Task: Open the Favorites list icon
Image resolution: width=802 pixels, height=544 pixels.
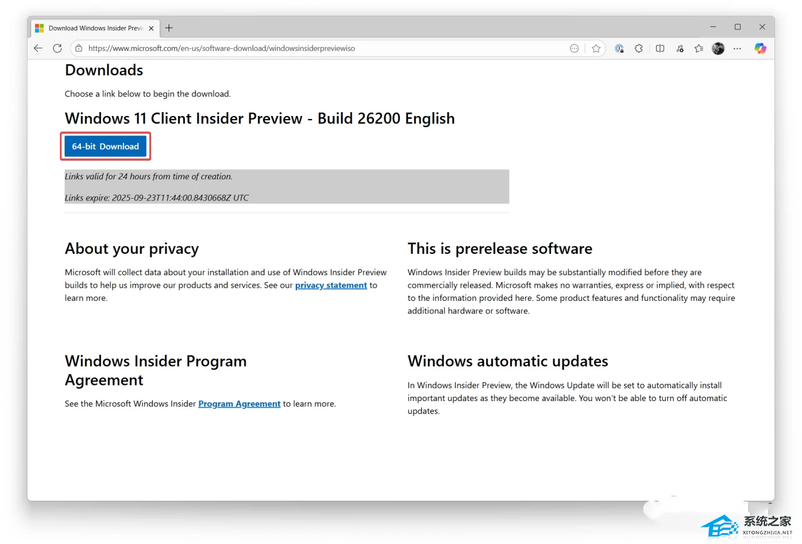Action: [699, 48]
